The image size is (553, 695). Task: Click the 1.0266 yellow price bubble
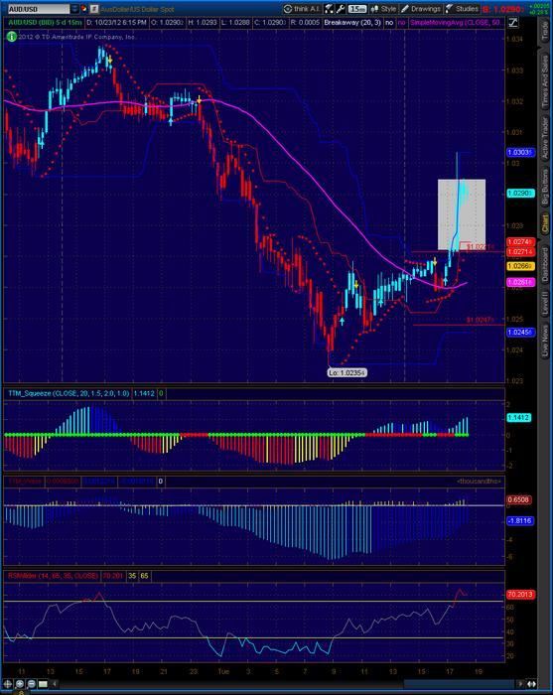pos(521,266)
